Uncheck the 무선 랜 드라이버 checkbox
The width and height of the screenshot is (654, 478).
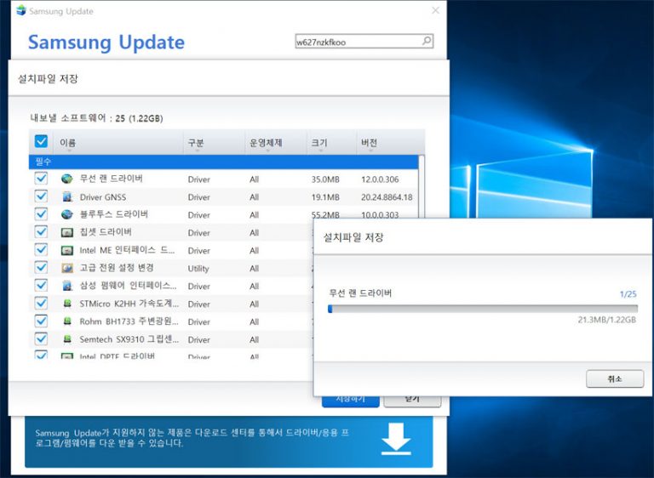click(x=41, y=179)
